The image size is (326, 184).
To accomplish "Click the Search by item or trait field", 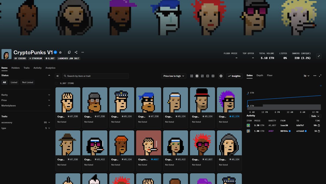I will click(96, 76).
